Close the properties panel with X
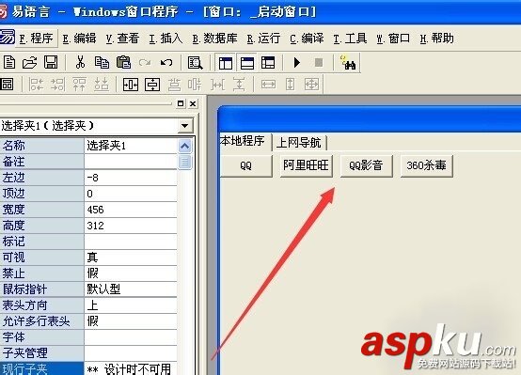The width and height of the screenshot is (521, 375). click(193, 103)
